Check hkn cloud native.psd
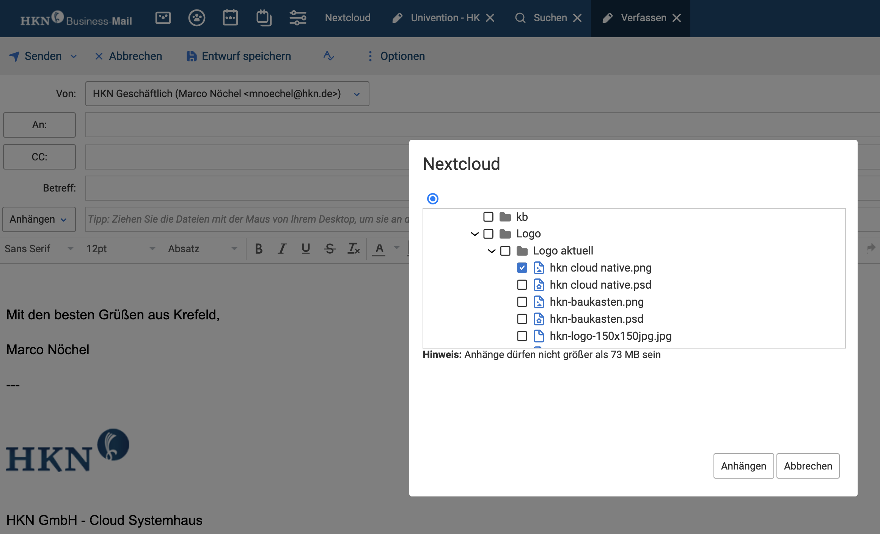 coord(522,285)
